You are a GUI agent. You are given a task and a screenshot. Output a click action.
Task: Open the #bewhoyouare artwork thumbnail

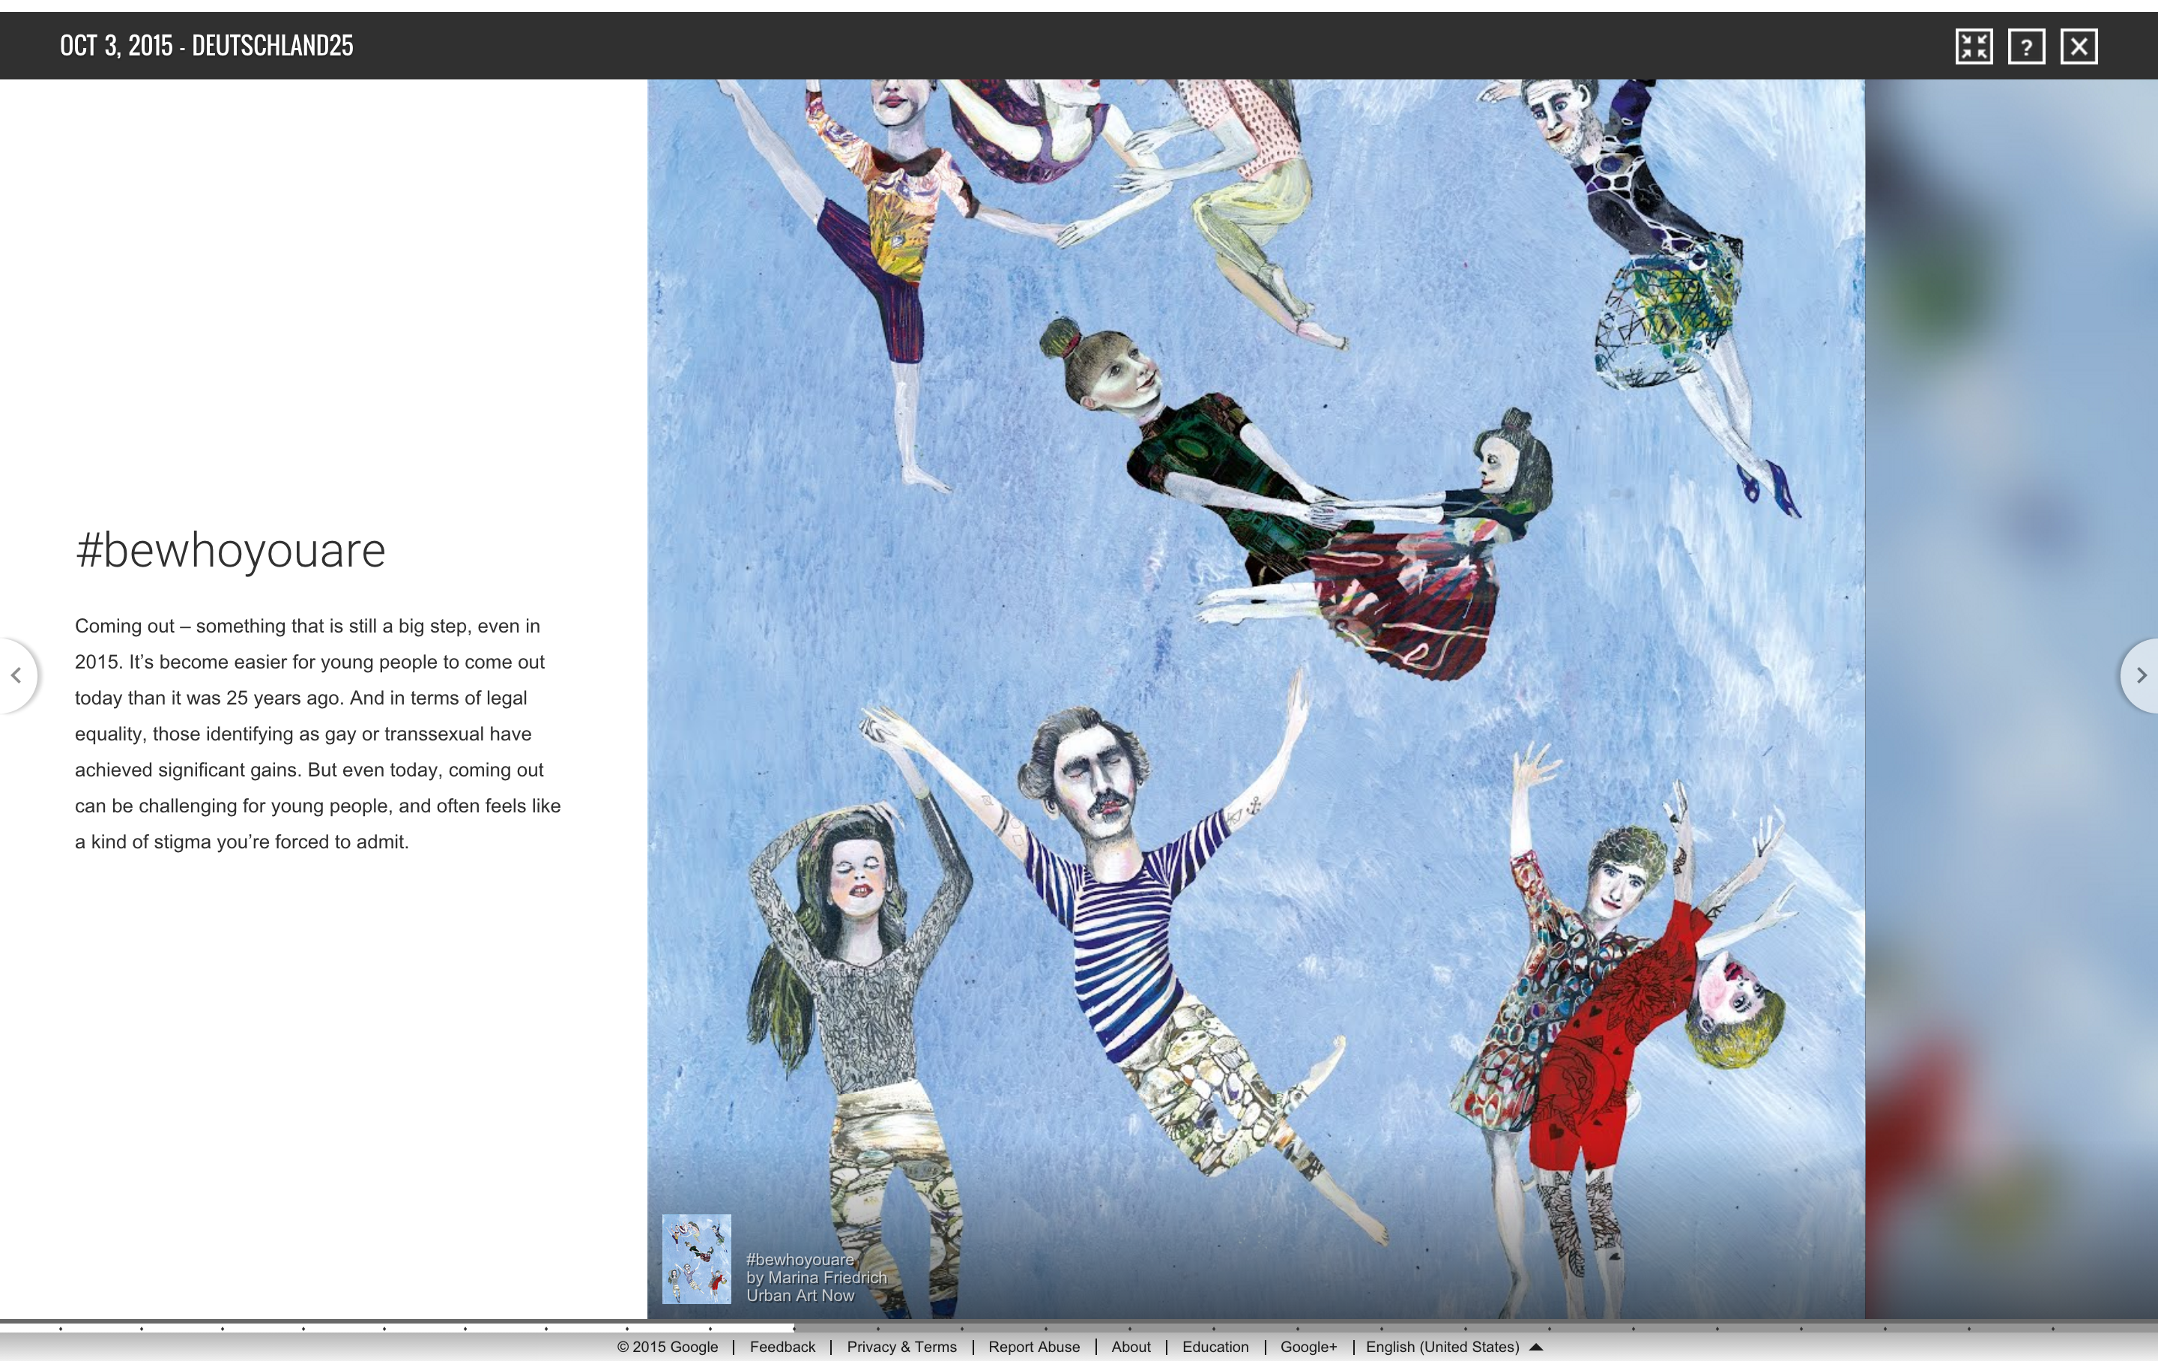(696, 1258)
